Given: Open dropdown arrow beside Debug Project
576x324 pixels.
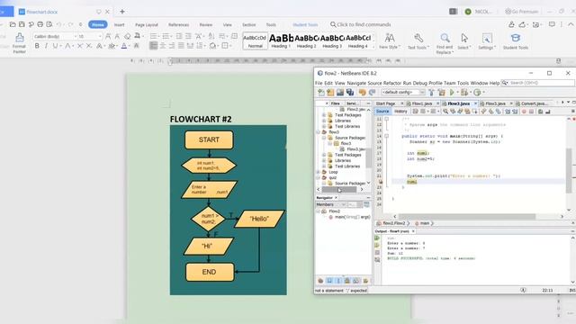Looking at the screenshot, I should (x=471, y=92).
